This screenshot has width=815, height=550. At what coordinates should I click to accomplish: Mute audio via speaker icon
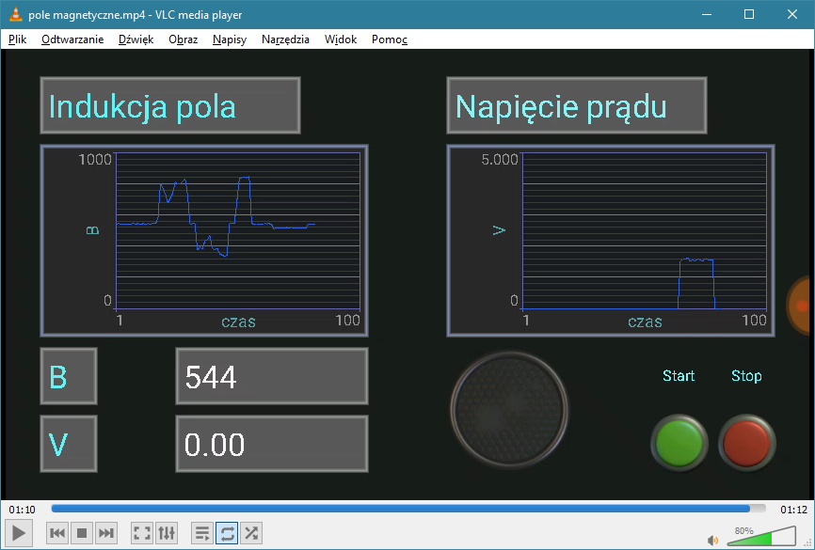pyautogui.click(x=713, y=541)
